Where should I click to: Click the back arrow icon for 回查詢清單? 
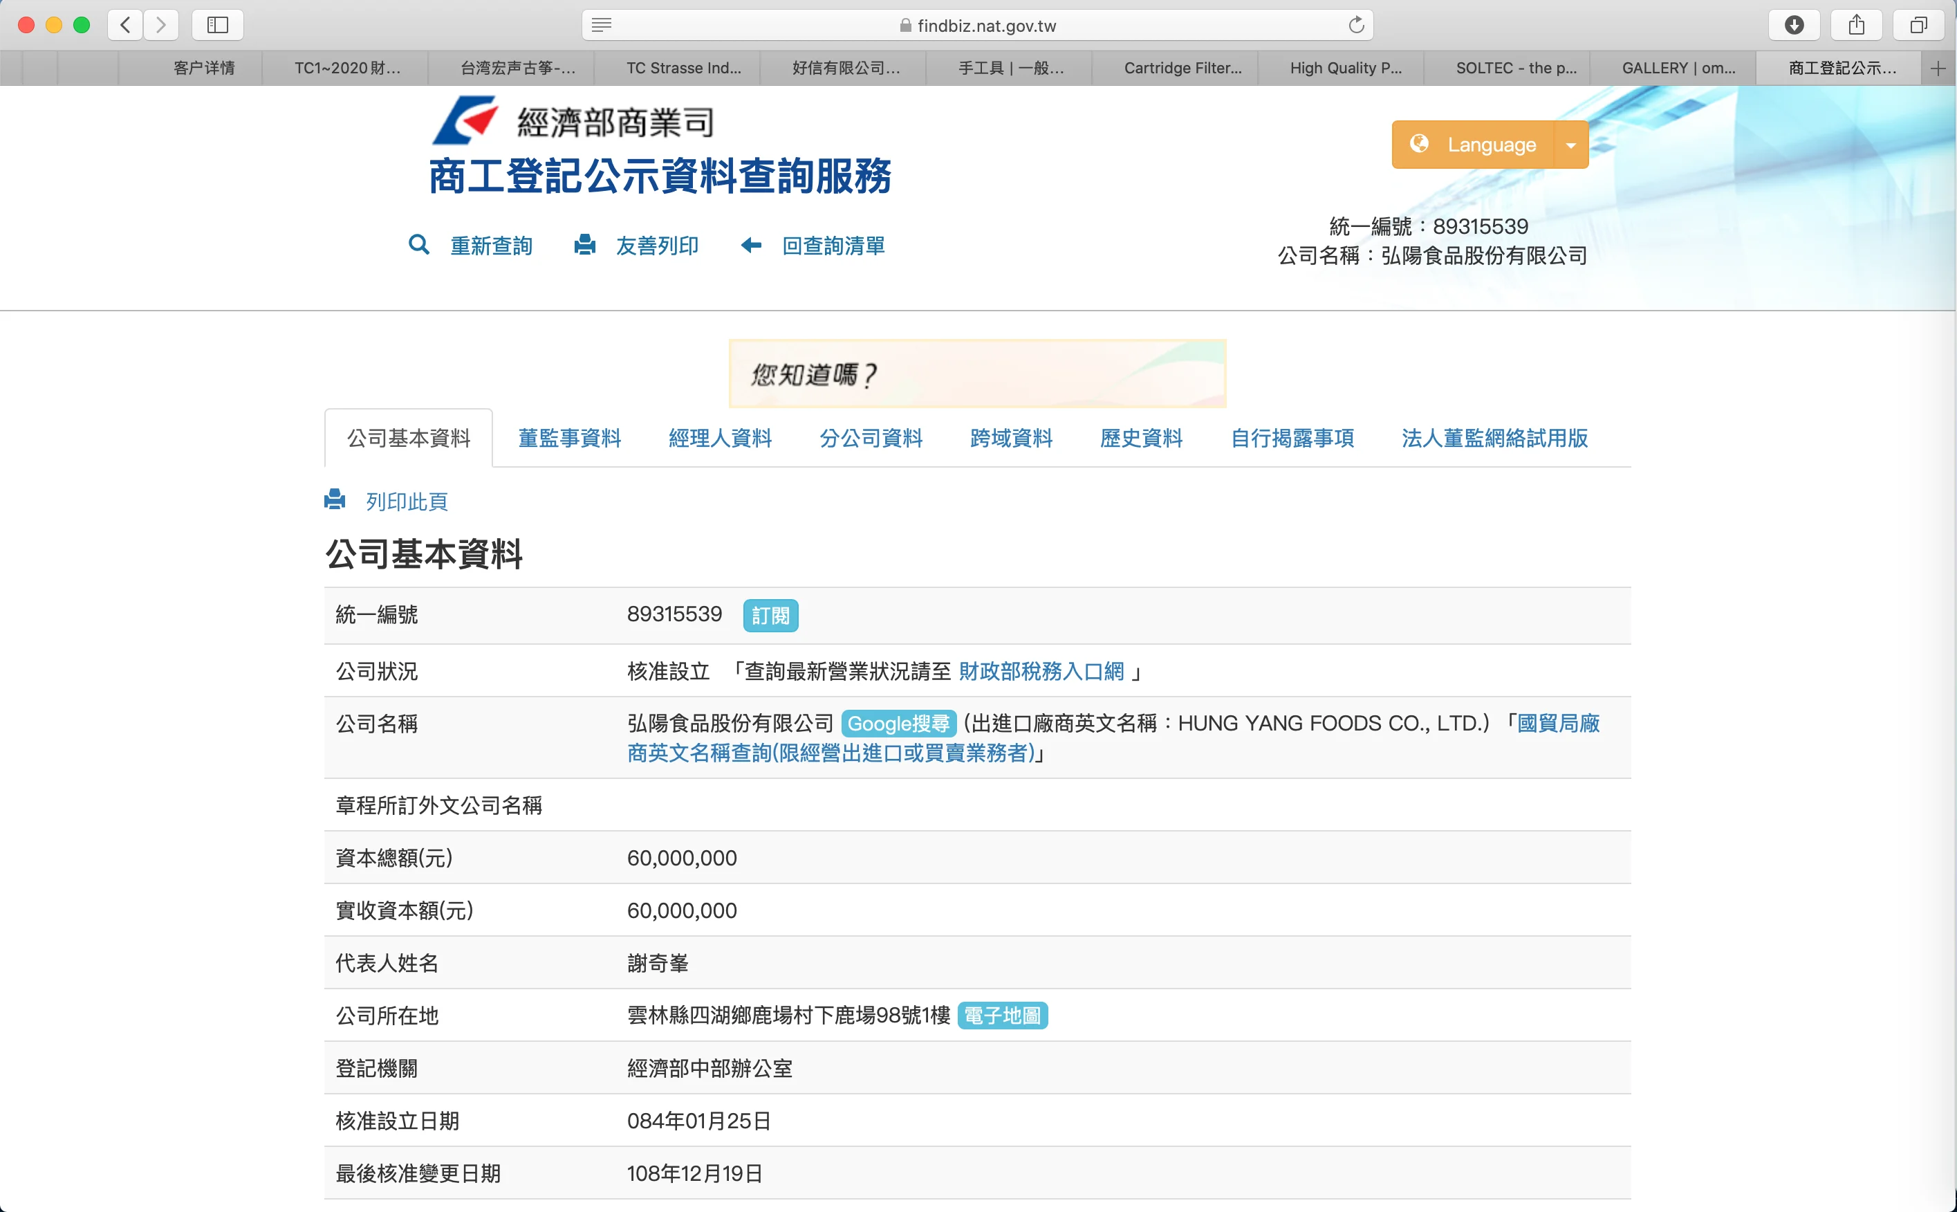click(750, 244)
